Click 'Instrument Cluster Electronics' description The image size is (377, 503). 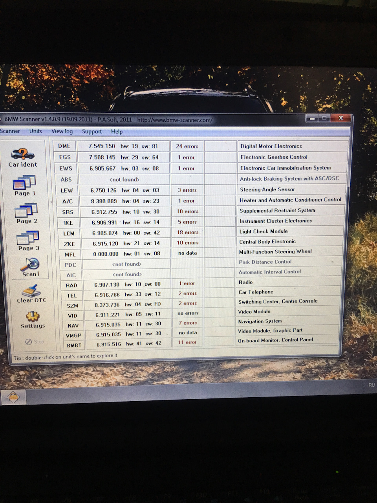point(276,221)
